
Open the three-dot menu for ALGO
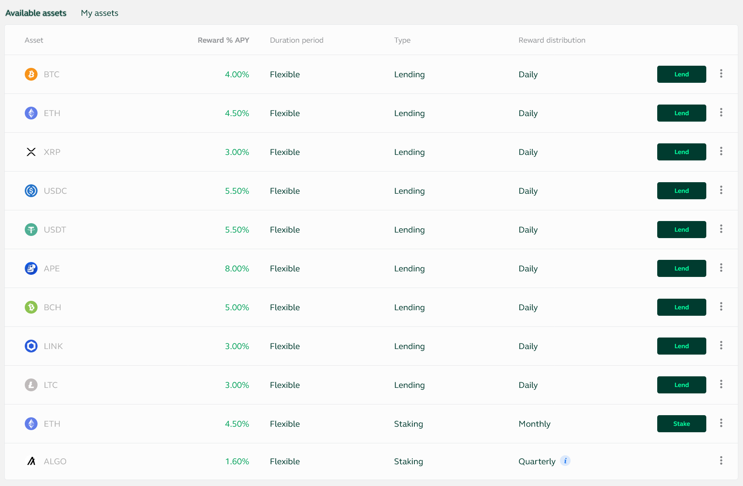721,460
